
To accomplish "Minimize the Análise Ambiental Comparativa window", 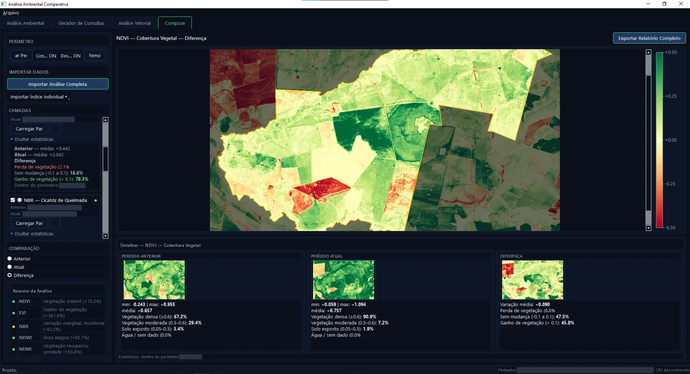I will [x=648, y=4].
